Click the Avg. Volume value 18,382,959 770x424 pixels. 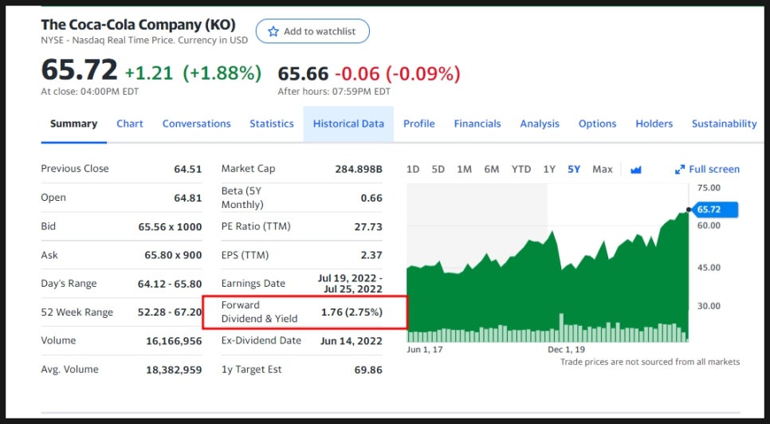click(174, 370)
